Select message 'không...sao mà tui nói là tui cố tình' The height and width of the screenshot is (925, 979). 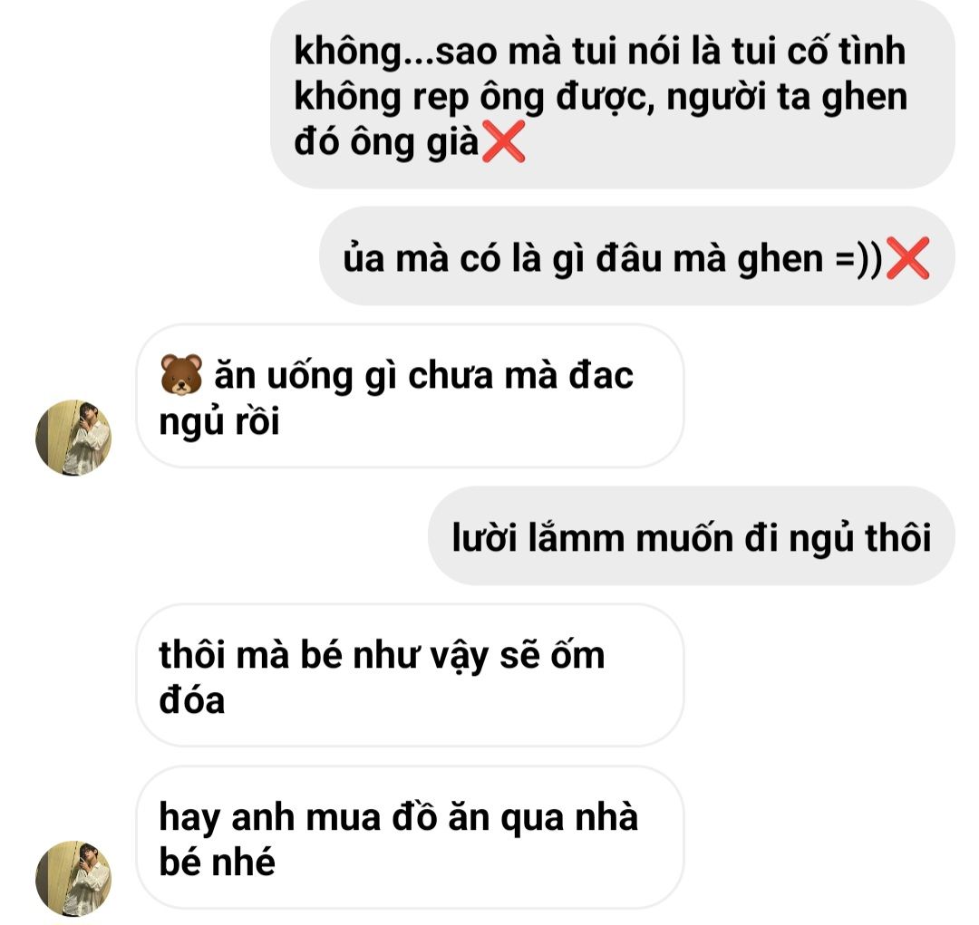pos(613,95)
